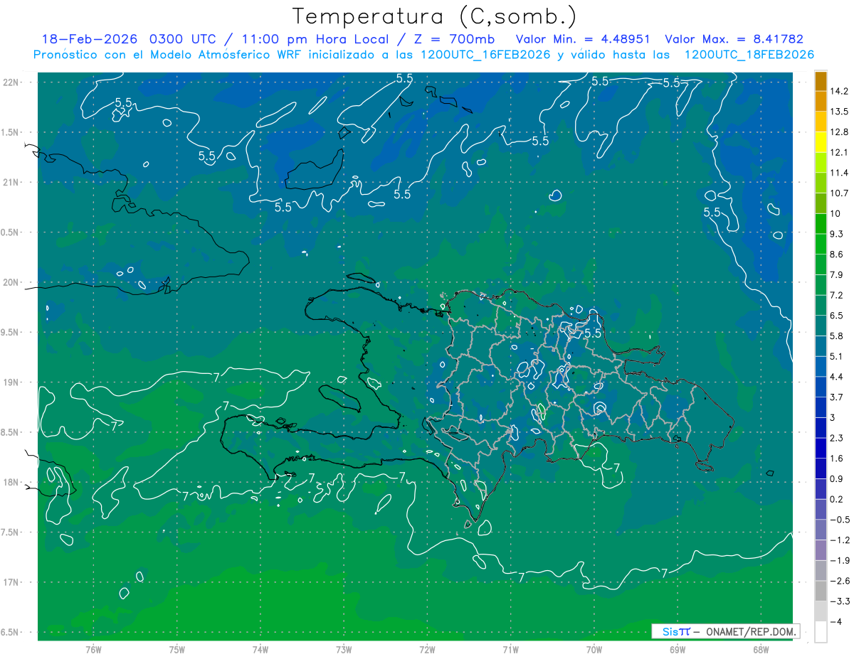Click the '12.8' colorbar label
The width and height of the screenshot is (854, 659).
point(839,132)
